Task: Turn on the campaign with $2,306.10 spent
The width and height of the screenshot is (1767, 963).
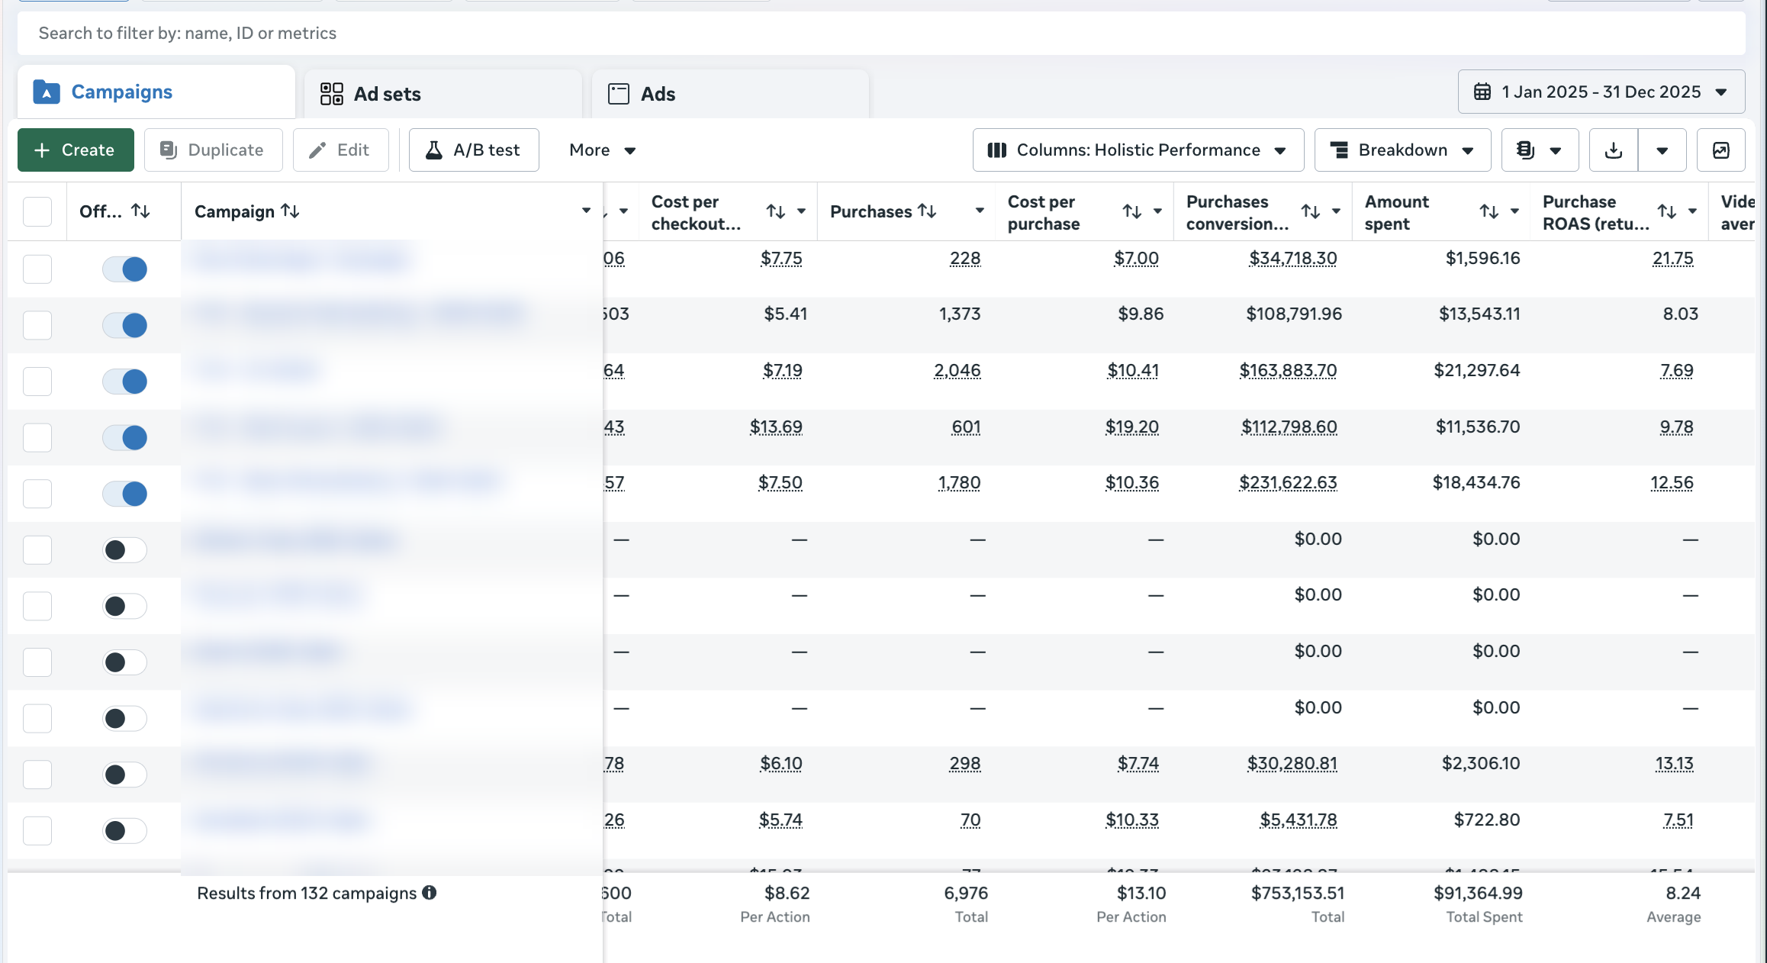Action: point(125,775)
